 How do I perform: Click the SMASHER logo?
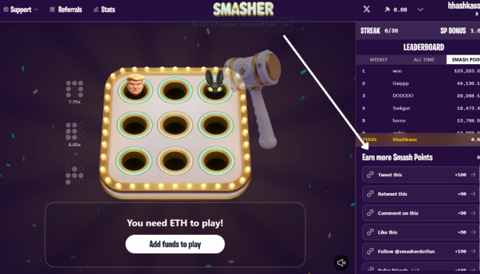243,9
